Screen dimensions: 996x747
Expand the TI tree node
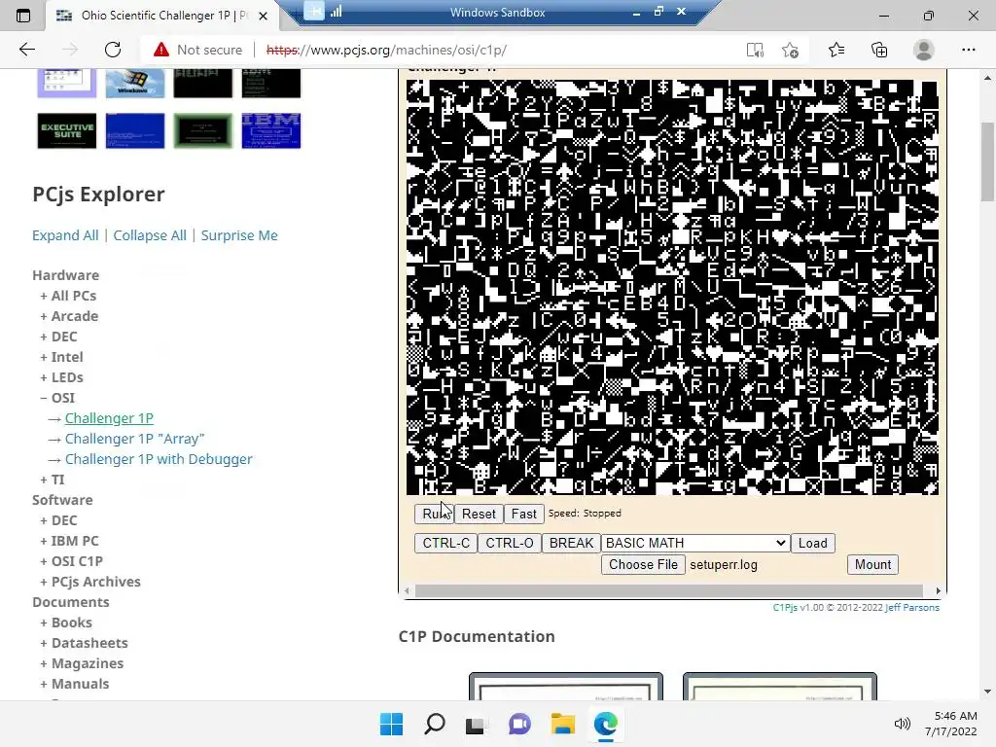[x=53, y=480]
